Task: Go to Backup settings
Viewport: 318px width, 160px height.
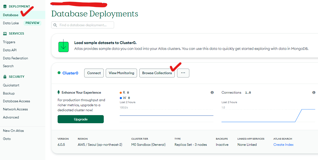Action: tap(9, 93)
